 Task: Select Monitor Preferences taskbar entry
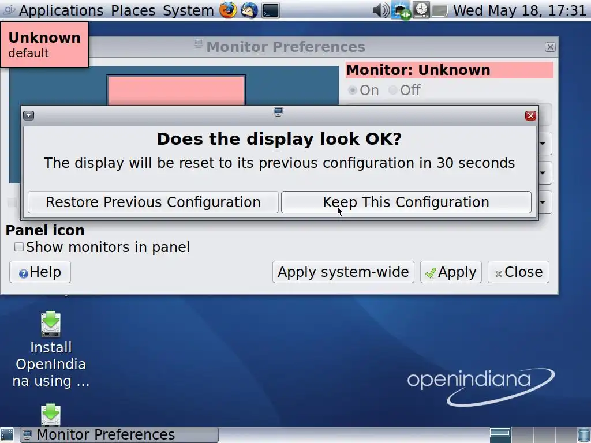[119, 435]
